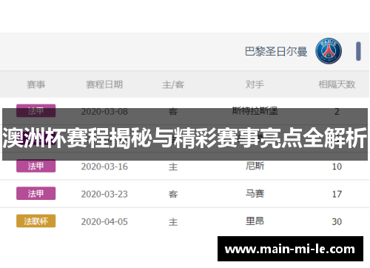The image size is (370, 268).
Task: Click the interval value 30
Action: click(337, 222)
